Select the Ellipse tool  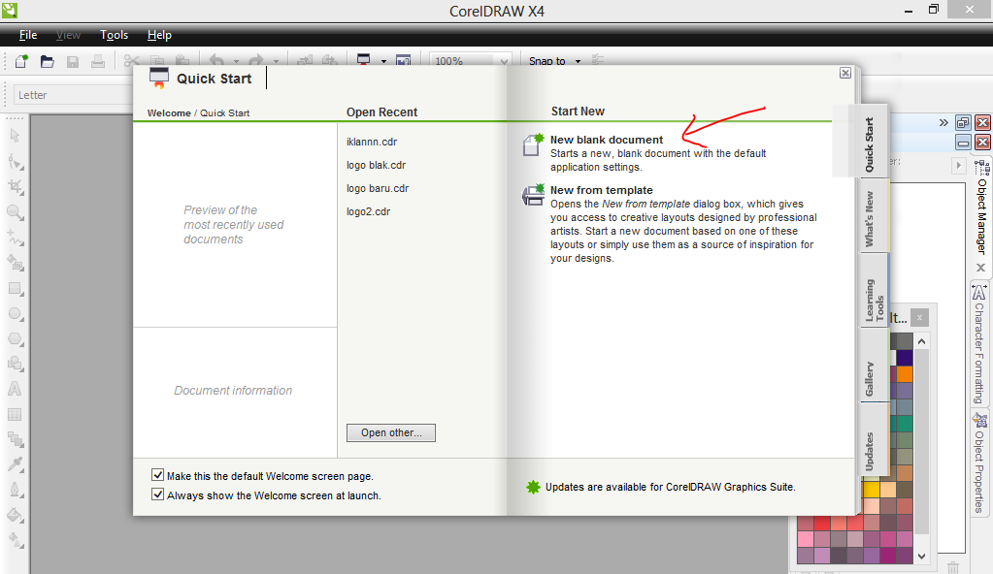(16, 314)
